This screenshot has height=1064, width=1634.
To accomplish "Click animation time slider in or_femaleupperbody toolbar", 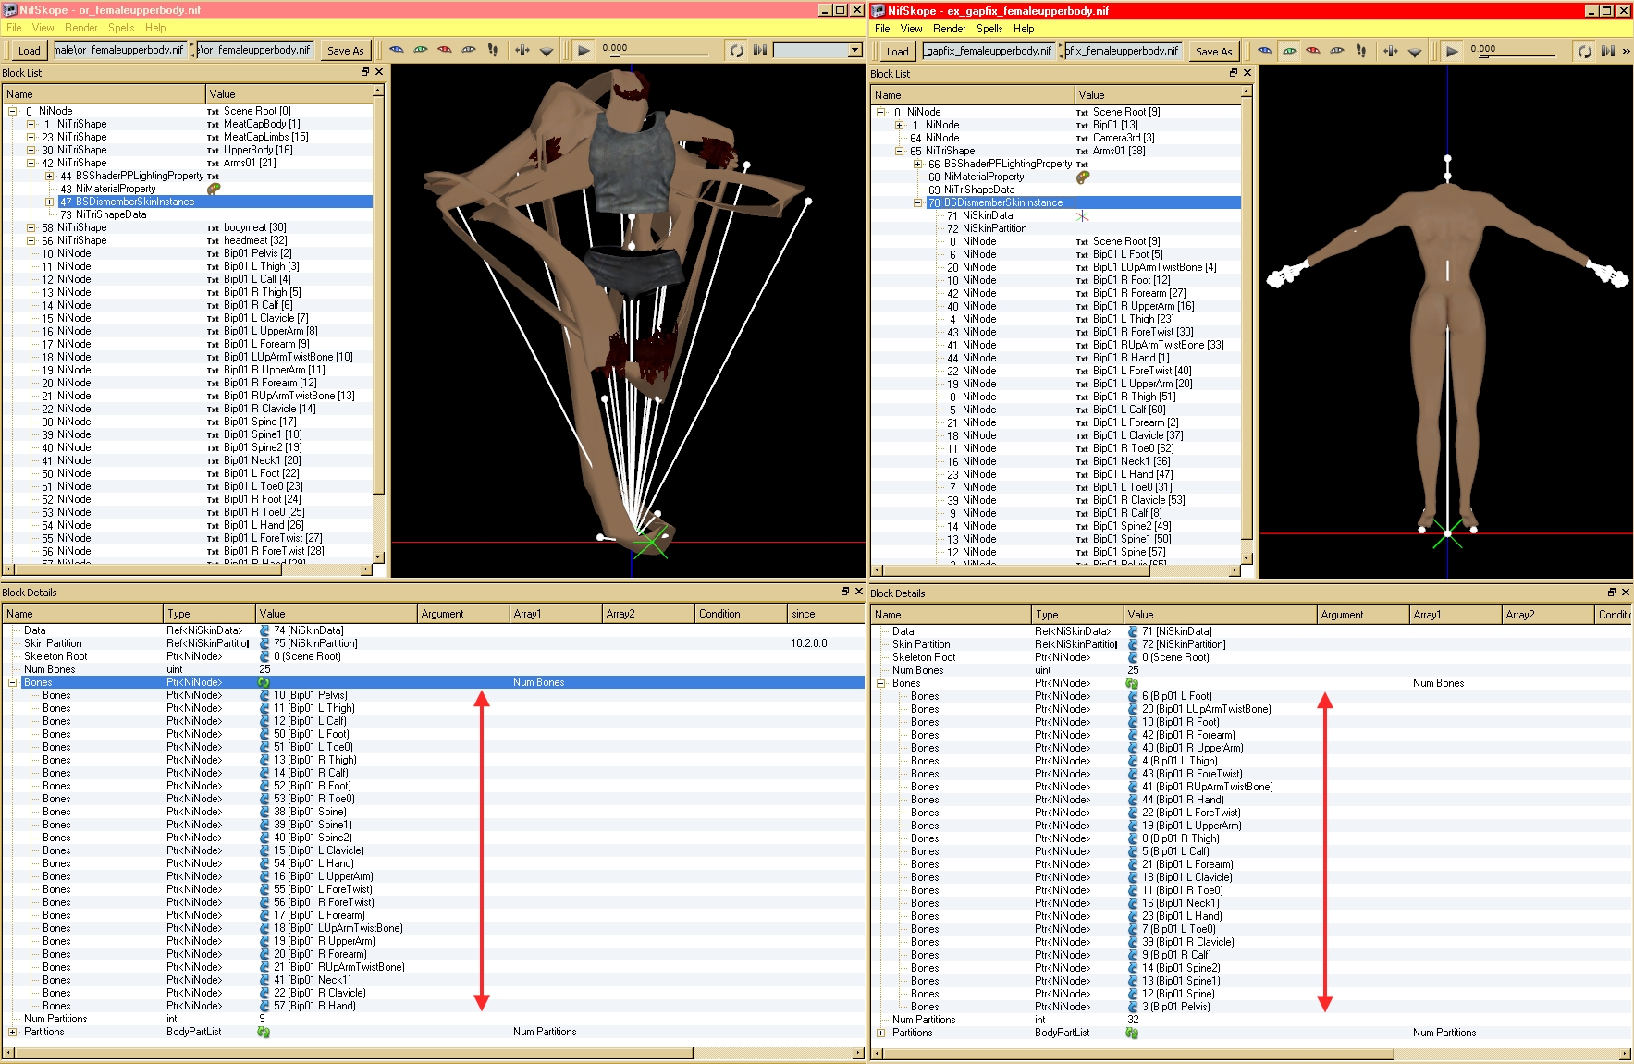I will (x=658, y=55).
